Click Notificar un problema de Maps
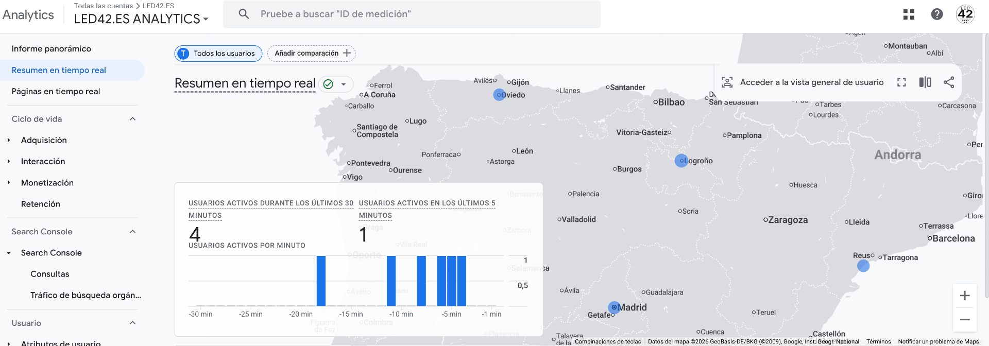Screen dimensions: 989x346 pos(939,341)
